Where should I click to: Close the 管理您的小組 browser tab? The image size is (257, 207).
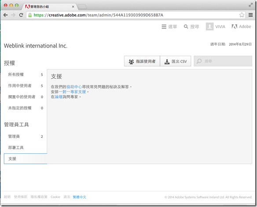pos(73,7)
